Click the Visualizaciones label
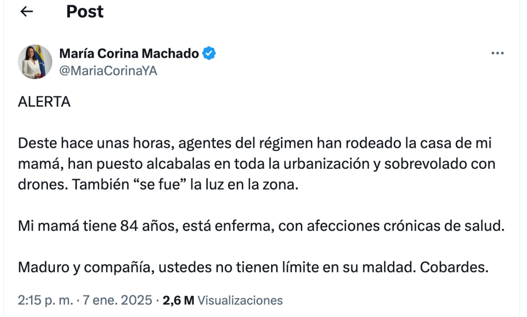 (x=240, y=300)
